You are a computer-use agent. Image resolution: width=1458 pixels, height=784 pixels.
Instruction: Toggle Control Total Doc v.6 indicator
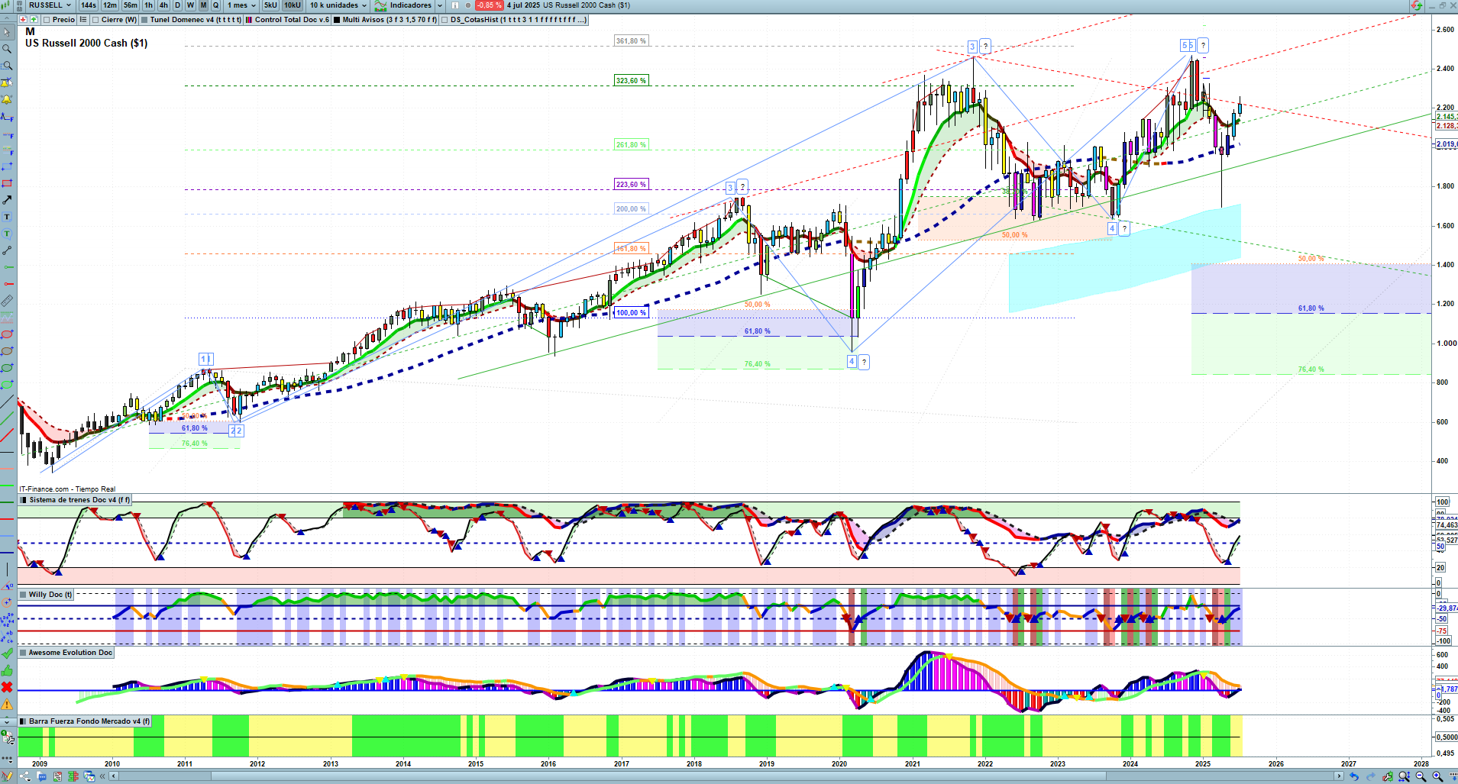pyautogui.click(x=250, y=20)
